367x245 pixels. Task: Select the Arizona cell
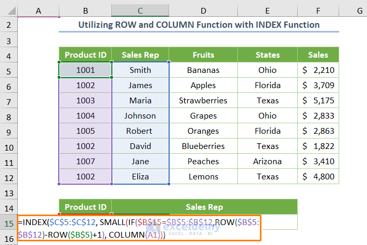pyautogui.click(x=267, y=162)
